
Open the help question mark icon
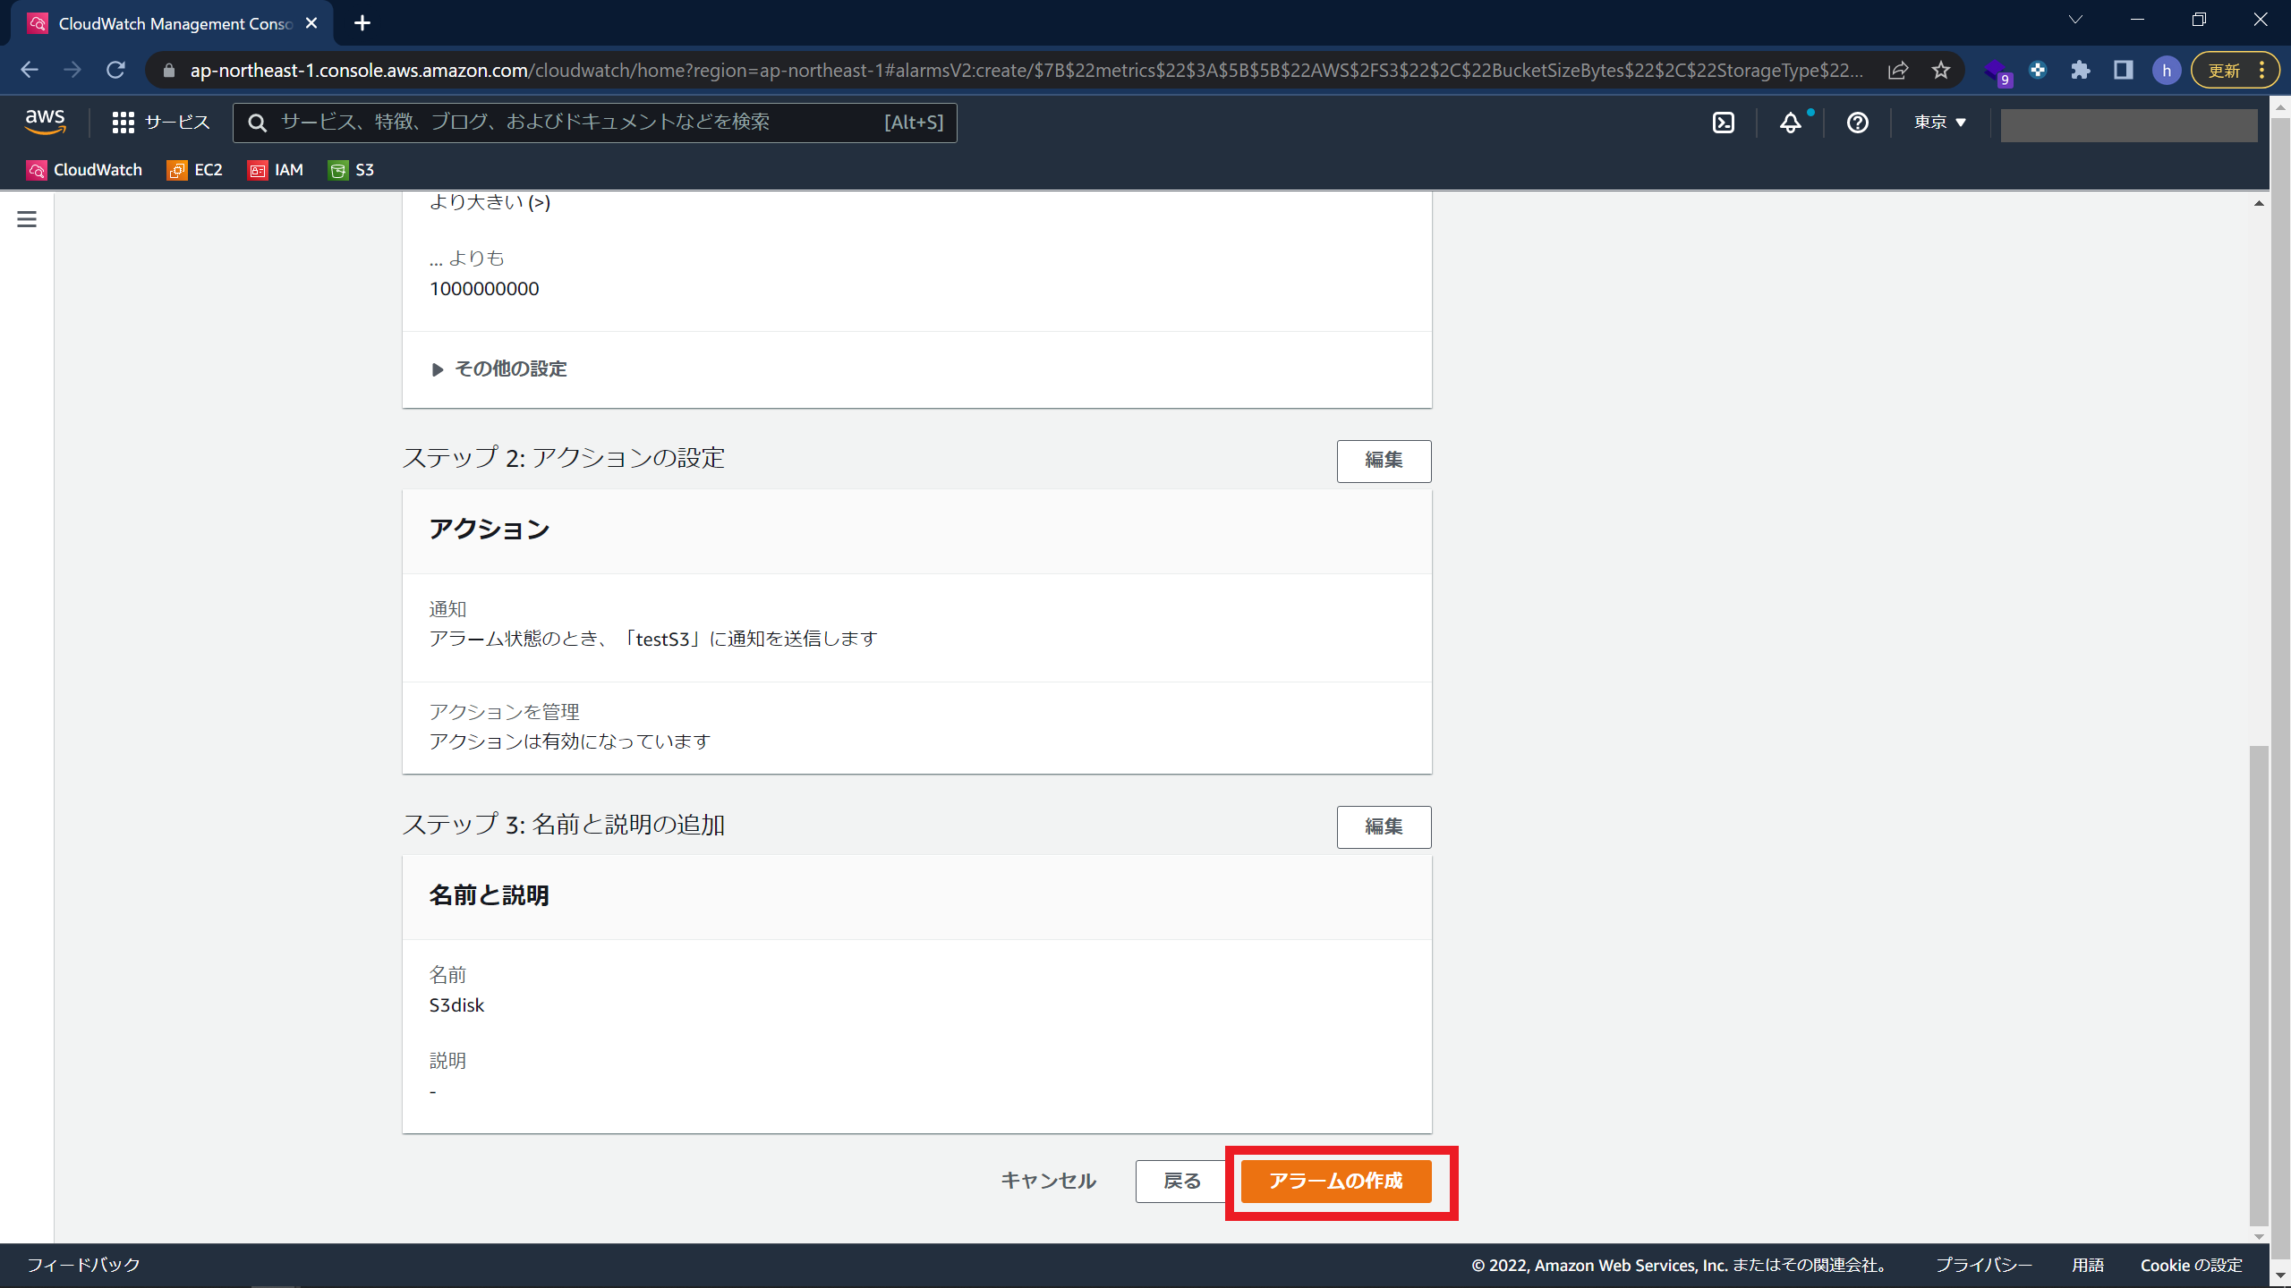(x=1858, y=123)
